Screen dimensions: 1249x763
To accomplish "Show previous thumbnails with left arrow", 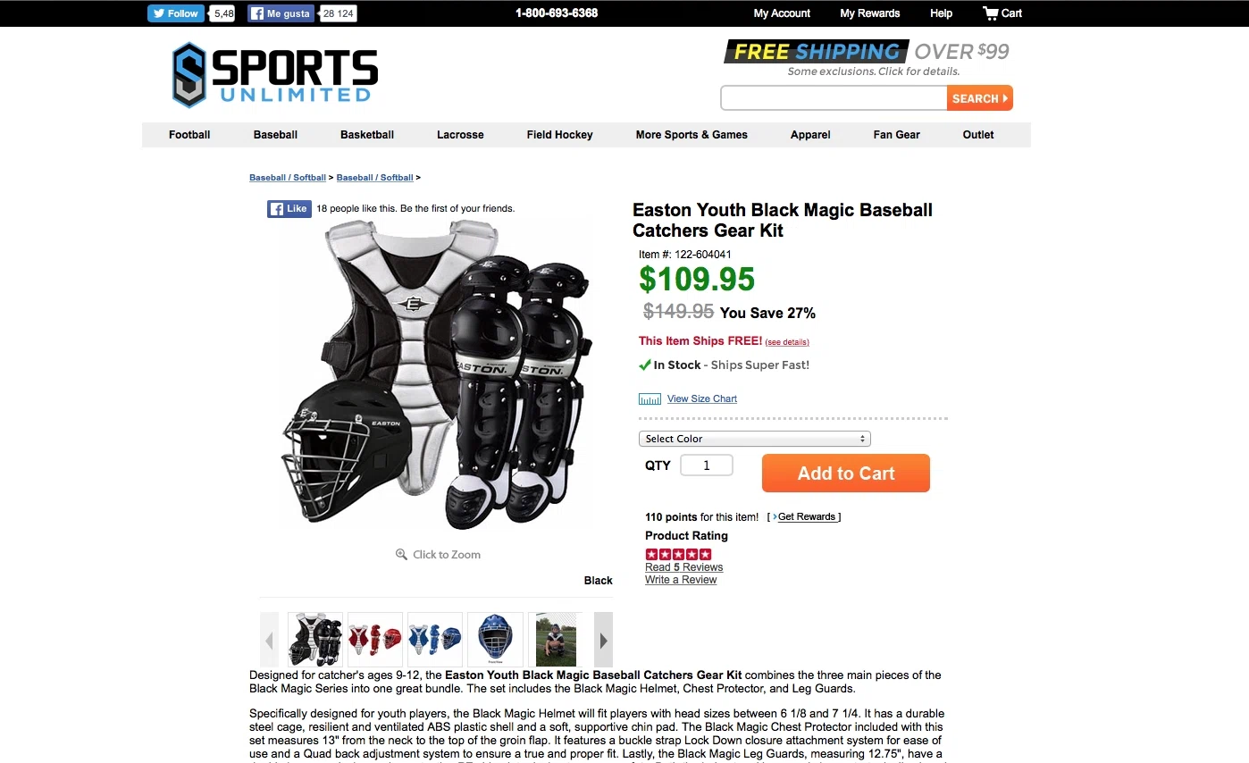I will [269, 640].
